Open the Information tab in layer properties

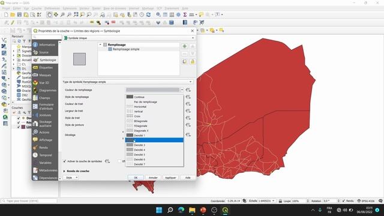coord(45,44)
